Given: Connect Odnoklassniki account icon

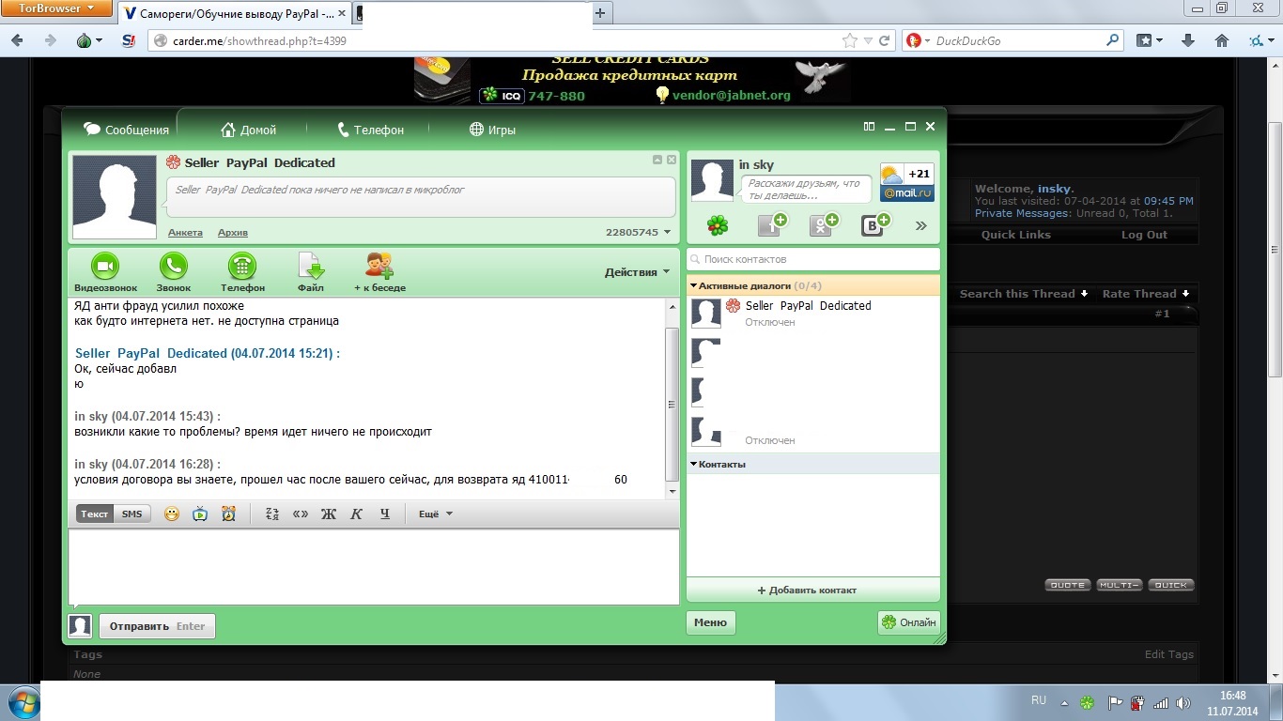Looking at the screenshot, I should coord(824,225).
